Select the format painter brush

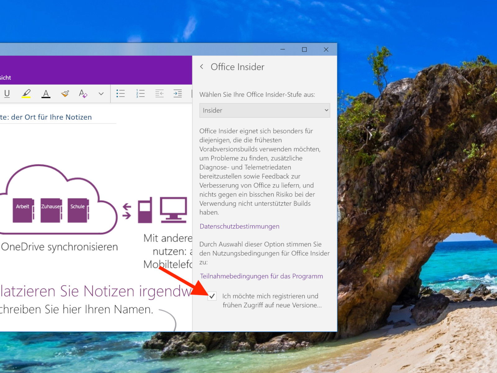pyautogui.click(x=65, y=94)
